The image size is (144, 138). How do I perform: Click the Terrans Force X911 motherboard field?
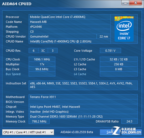click(83, 97)
